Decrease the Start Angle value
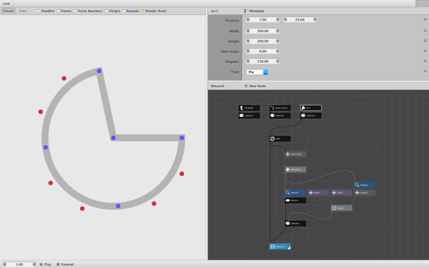 pos(248,51)
